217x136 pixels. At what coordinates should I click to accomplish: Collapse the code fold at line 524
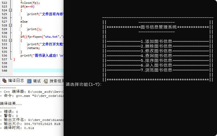point(10,10)
